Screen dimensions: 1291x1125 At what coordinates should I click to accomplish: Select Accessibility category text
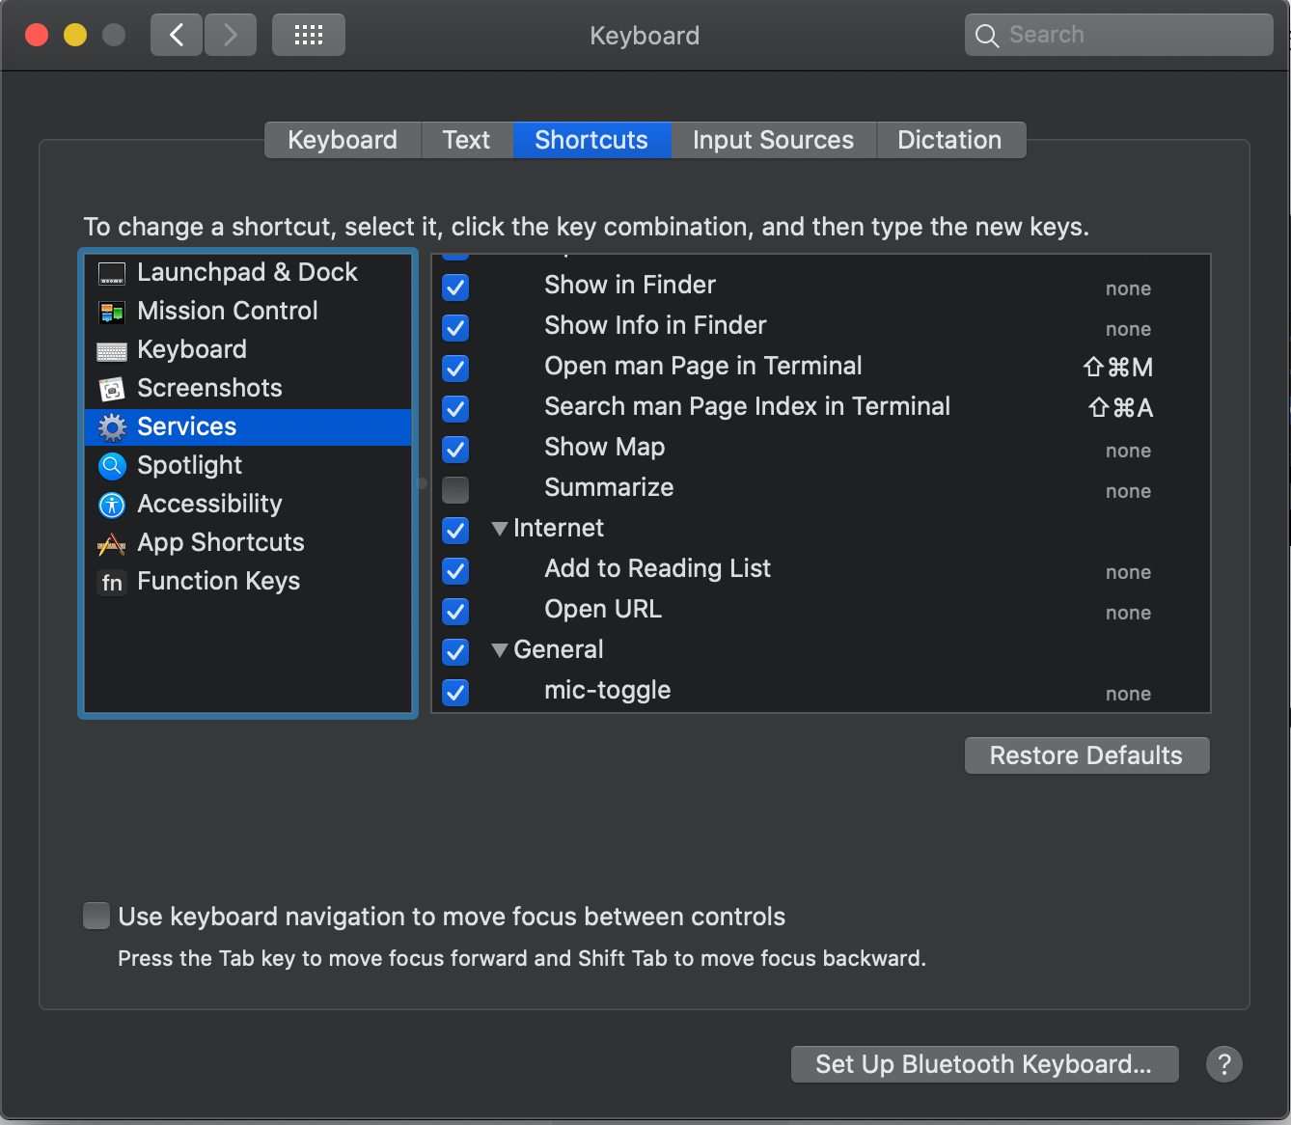point(210,504)
